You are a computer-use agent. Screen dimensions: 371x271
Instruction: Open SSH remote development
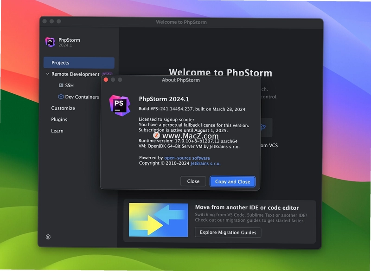pos(69,85)
